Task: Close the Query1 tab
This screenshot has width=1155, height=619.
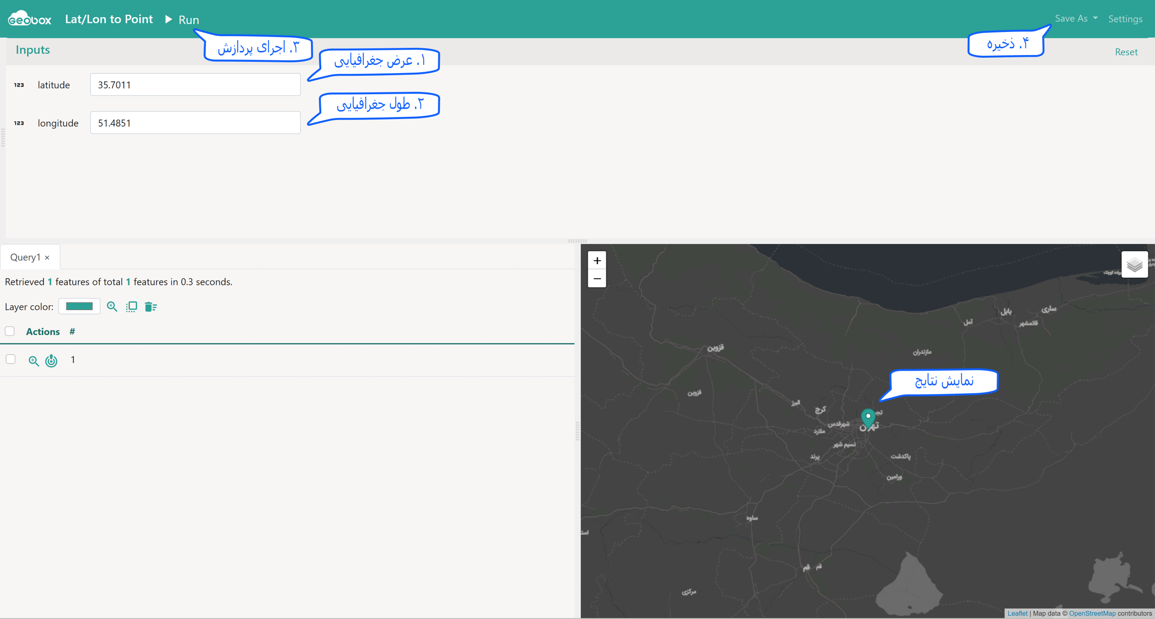Action: [47, 257]
